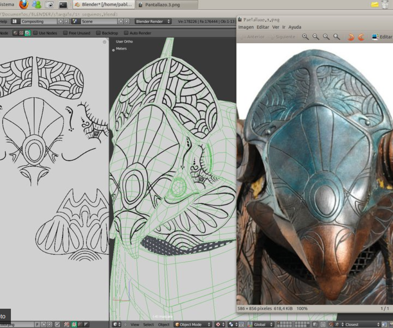This screenshot has height=328, width=393.
Task: Delete the Compositing screen layout
Action: pyautogui.click(x=66, y=21)
